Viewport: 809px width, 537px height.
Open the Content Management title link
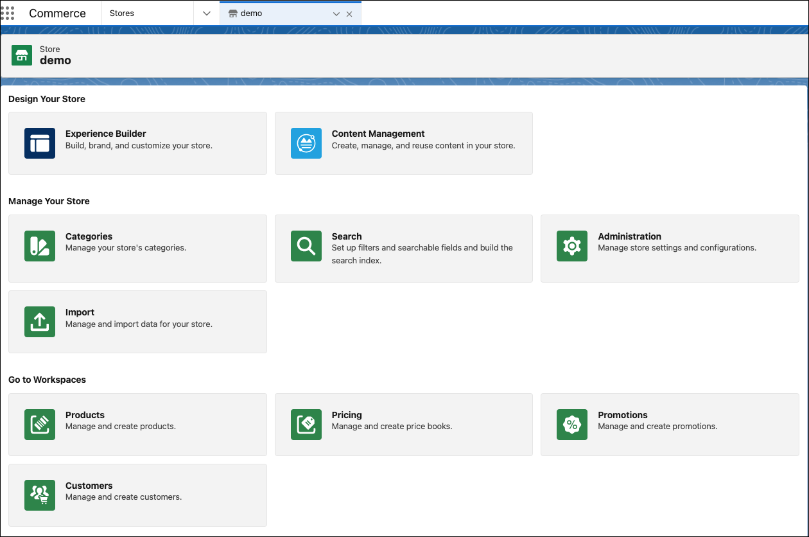378,134
